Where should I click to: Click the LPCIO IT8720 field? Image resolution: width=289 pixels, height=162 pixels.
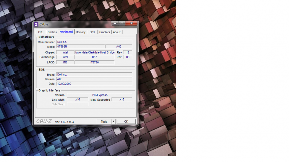coord(95,63)
